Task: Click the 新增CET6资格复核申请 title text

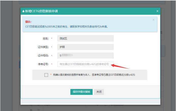Action: click(x=41, y=11)
